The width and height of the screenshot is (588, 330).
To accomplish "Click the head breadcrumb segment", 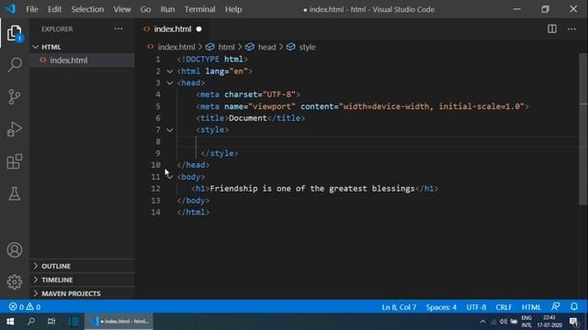I will tap(266, 47).
